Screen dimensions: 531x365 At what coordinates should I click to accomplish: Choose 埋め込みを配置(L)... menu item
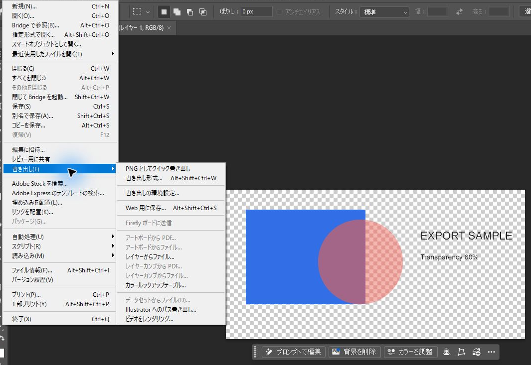(60, 202)
